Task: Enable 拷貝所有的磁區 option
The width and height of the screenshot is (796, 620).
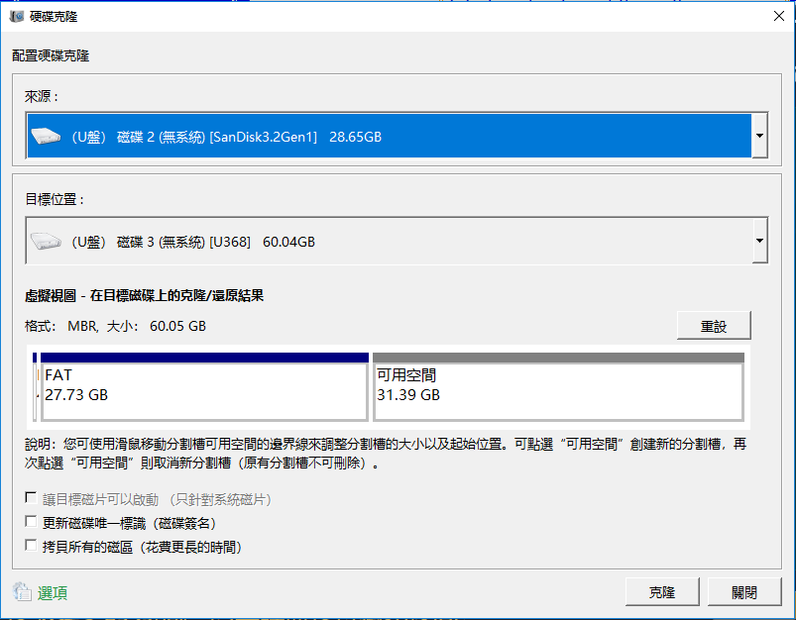Action: pyautogui.click(x=31, y=546)
